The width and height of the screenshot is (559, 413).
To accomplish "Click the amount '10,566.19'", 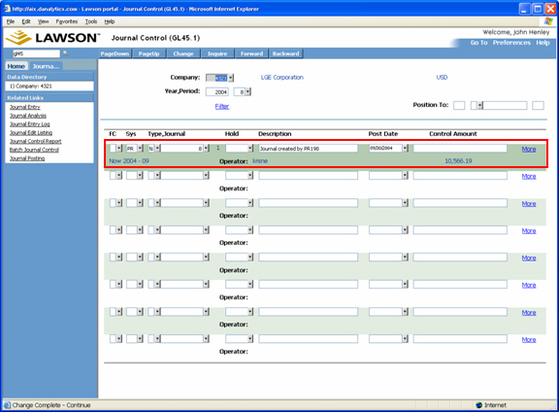I will 458,161.
